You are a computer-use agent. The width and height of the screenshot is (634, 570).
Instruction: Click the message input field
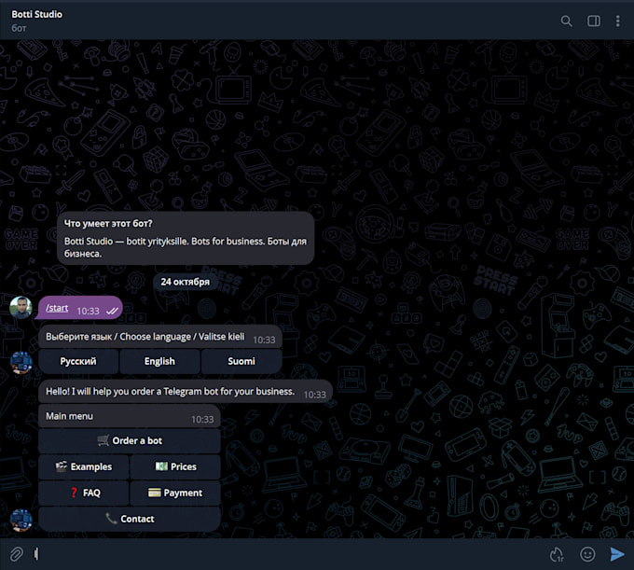(287, 554)
